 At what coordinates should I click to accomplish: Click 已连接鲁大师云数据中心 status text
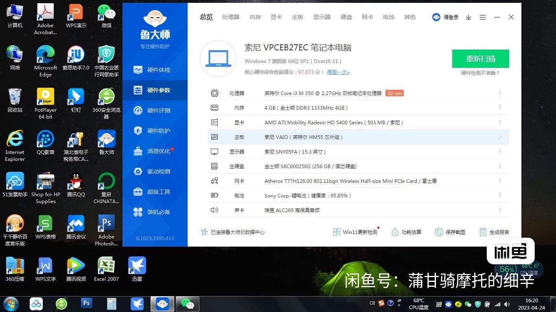(x=238, y=232)
